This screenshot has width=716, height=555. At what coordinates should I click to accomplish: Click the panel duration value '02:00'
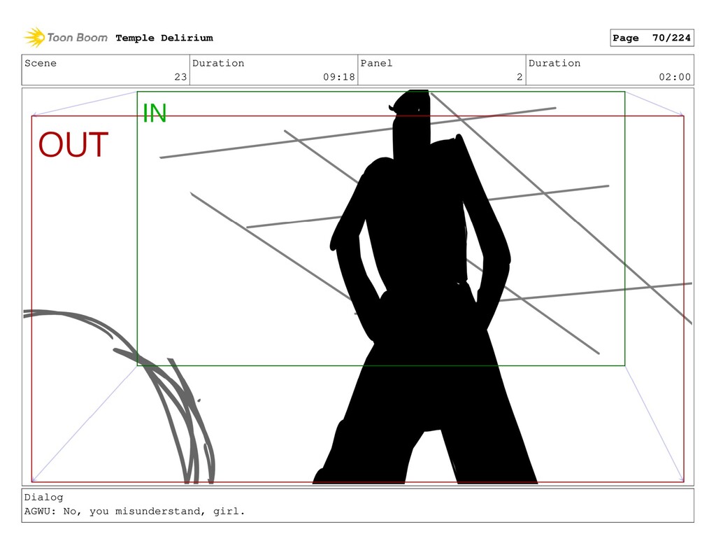[x=675, y=77]
